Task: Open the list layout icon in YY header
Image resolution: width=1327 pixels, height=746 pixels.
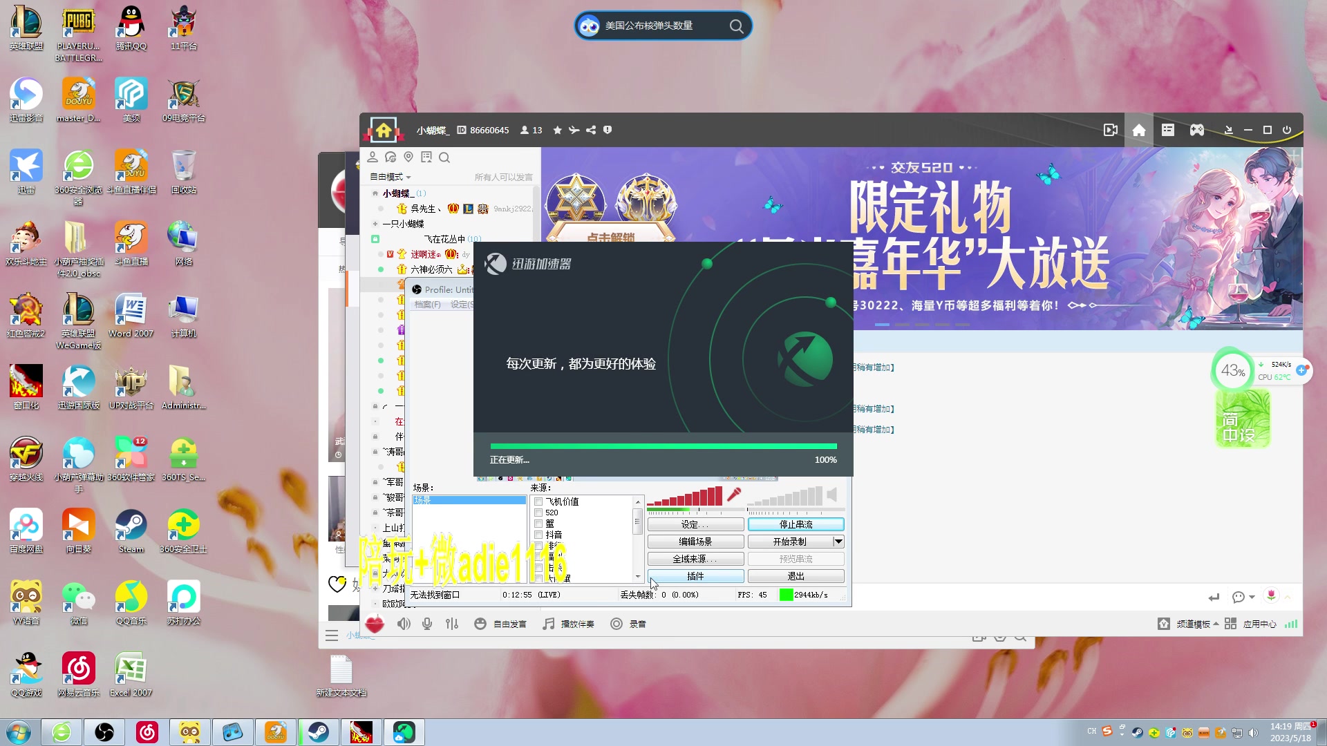Action: (1168, 130)
